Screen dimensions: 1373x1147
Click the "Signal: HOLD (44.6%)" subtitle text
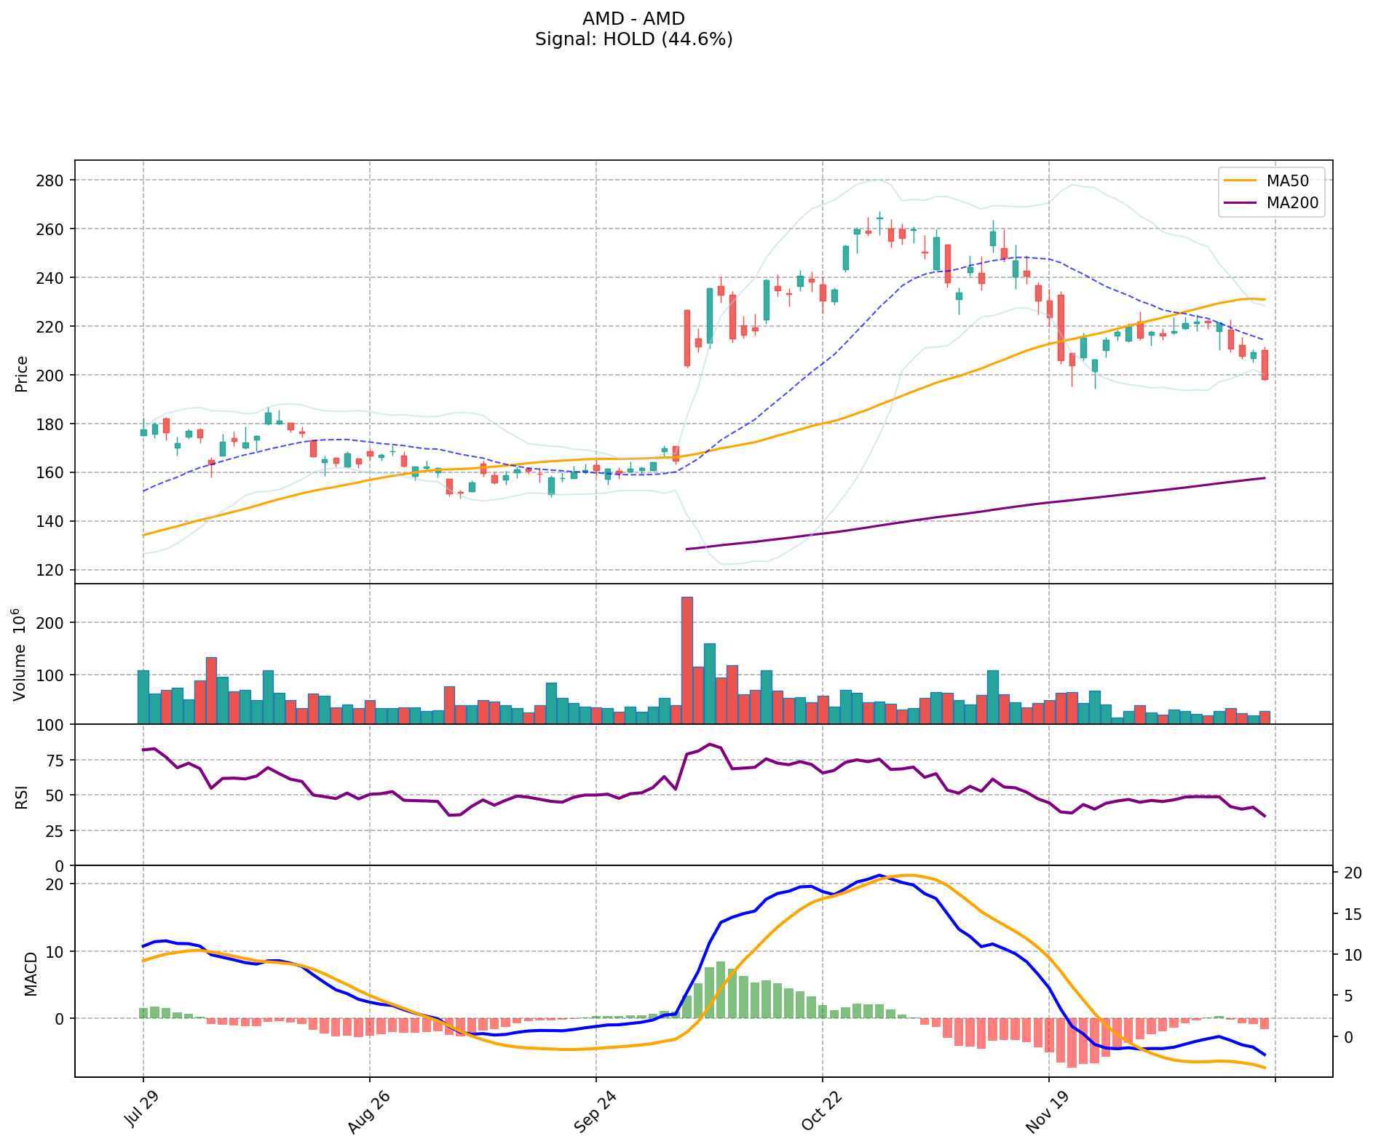(x=633, y=39)
